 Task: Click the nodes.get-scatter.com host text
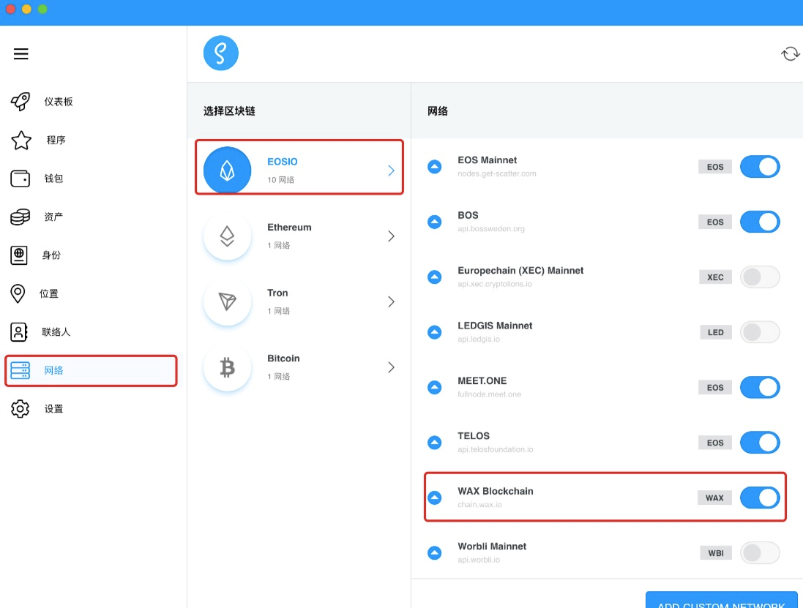click(497, 173)
